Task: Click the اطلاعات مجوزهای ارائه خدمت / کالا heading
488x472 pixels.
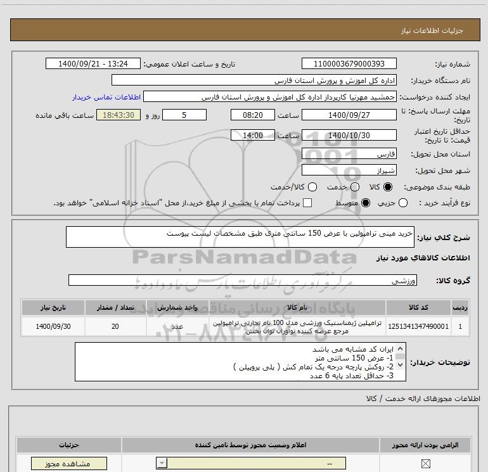Action: (423, 399)
